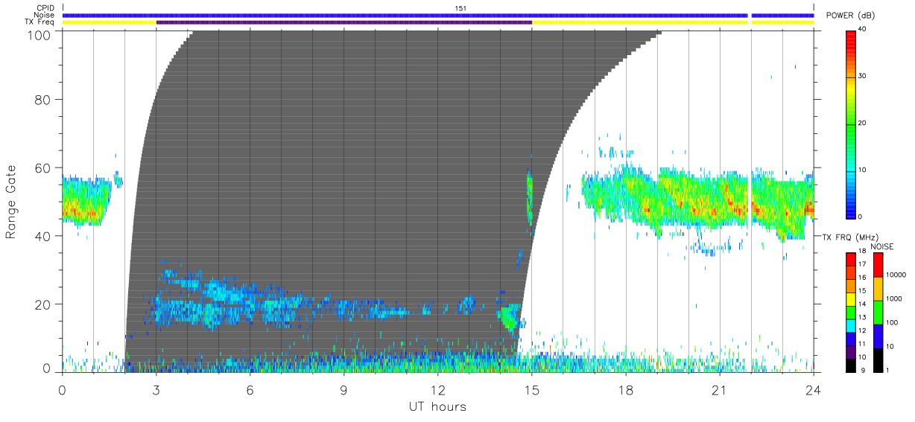Select the 'TX Freq' row label
This screenshot has height=422, width=915.
[x=40, y=22]
